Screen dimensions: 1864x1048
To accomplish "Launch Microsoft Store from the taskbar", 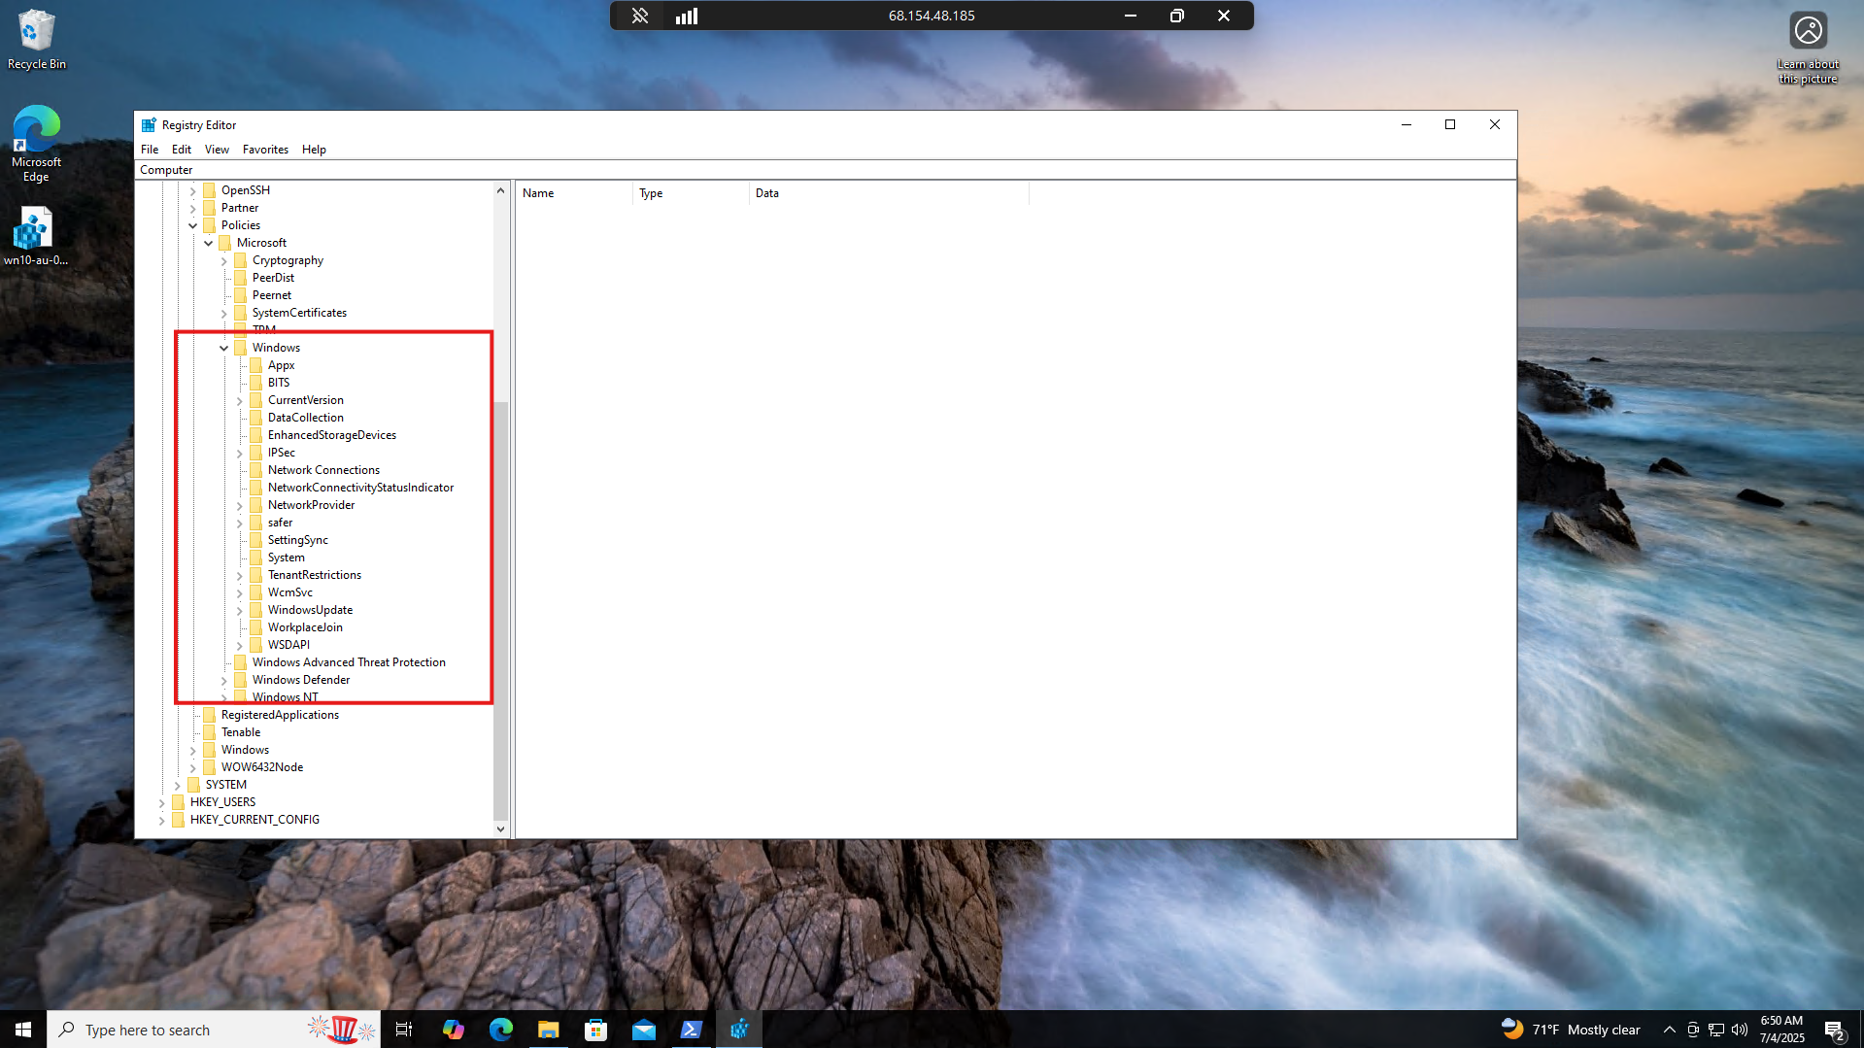I will pyautogui.click(x=595, y=1030).
